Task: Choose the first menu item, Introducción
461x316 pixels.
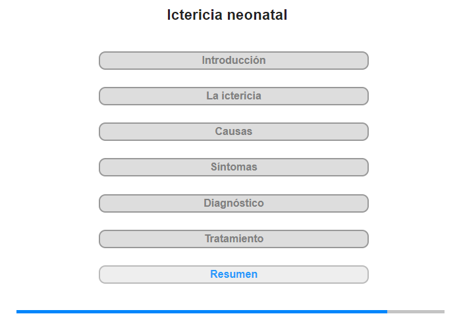Action: point(233,61)
